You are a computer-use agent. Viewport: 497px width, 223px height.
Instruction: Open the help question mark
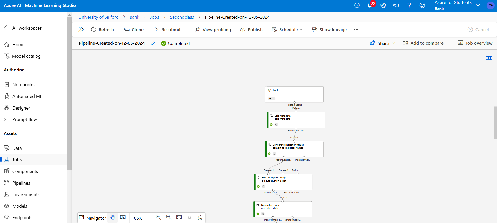tap(409, 5)
